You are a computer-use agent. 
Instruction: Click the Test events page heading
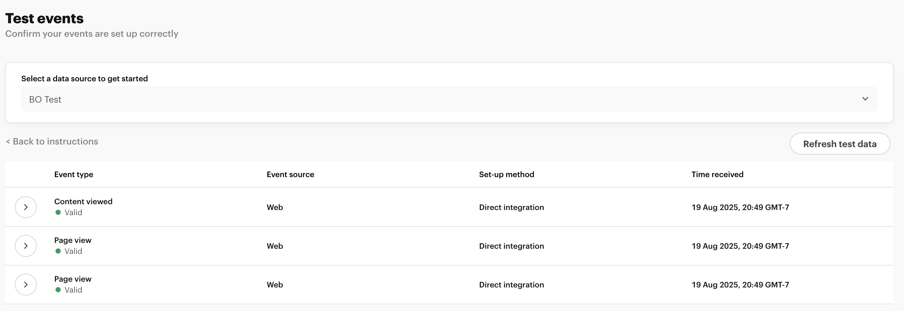point(45,19)
